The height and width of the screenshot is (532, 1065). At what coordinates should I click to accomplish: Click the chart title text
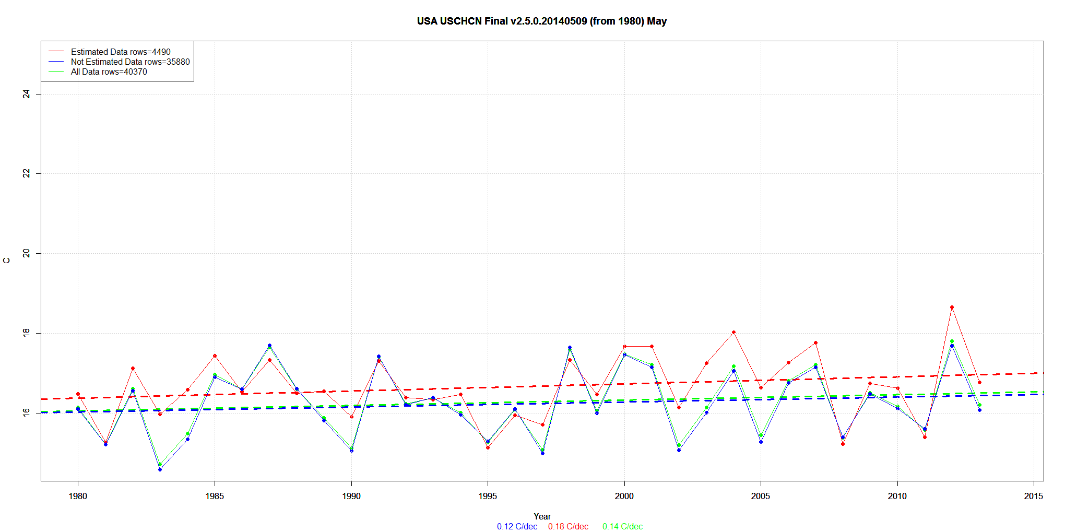(541, 21)
